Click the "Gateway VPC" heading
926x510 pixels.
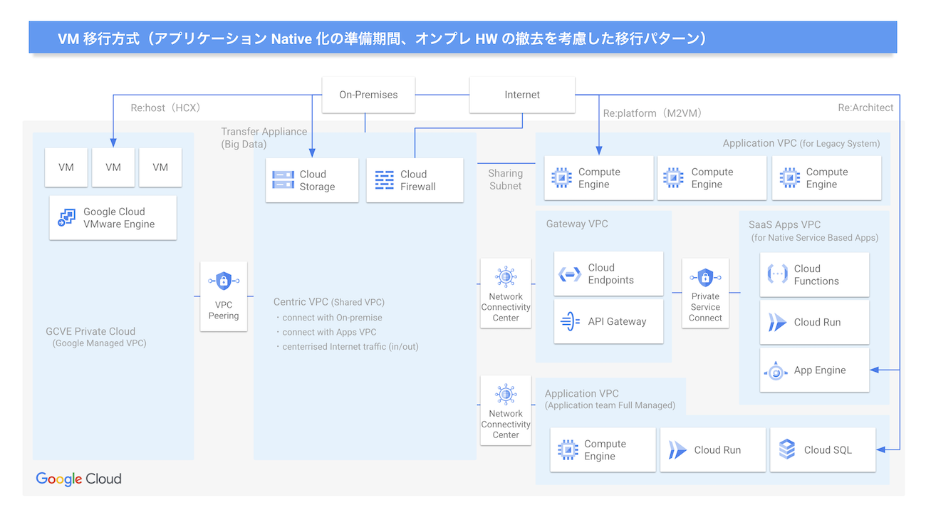click(x=577, y=224)
